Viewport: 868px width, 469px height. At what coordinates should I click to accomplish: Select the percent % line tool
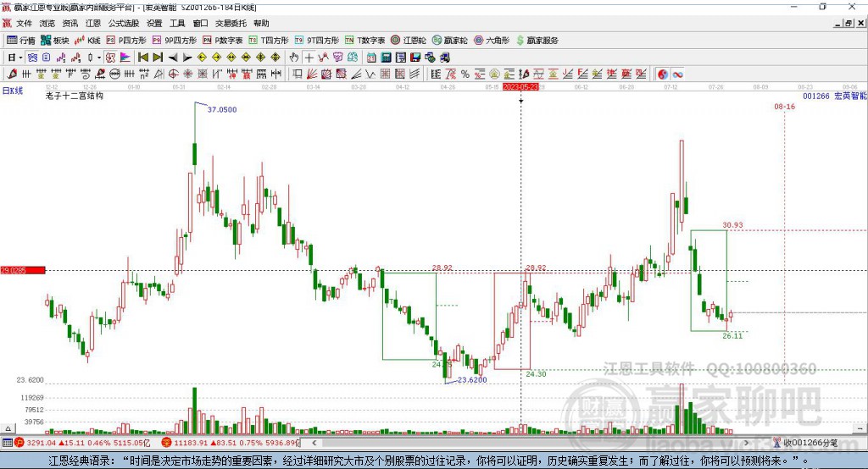(465, 74)
